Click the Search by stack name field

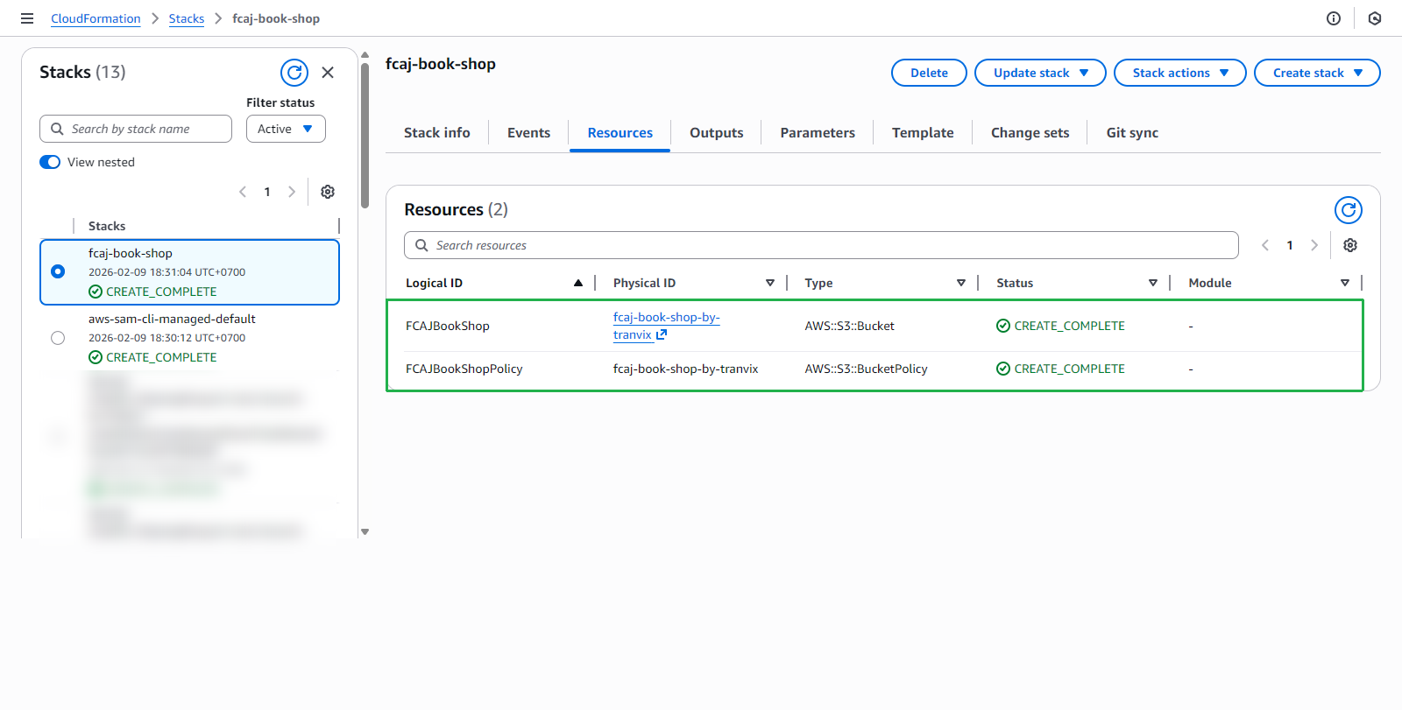tap(136, 129)
